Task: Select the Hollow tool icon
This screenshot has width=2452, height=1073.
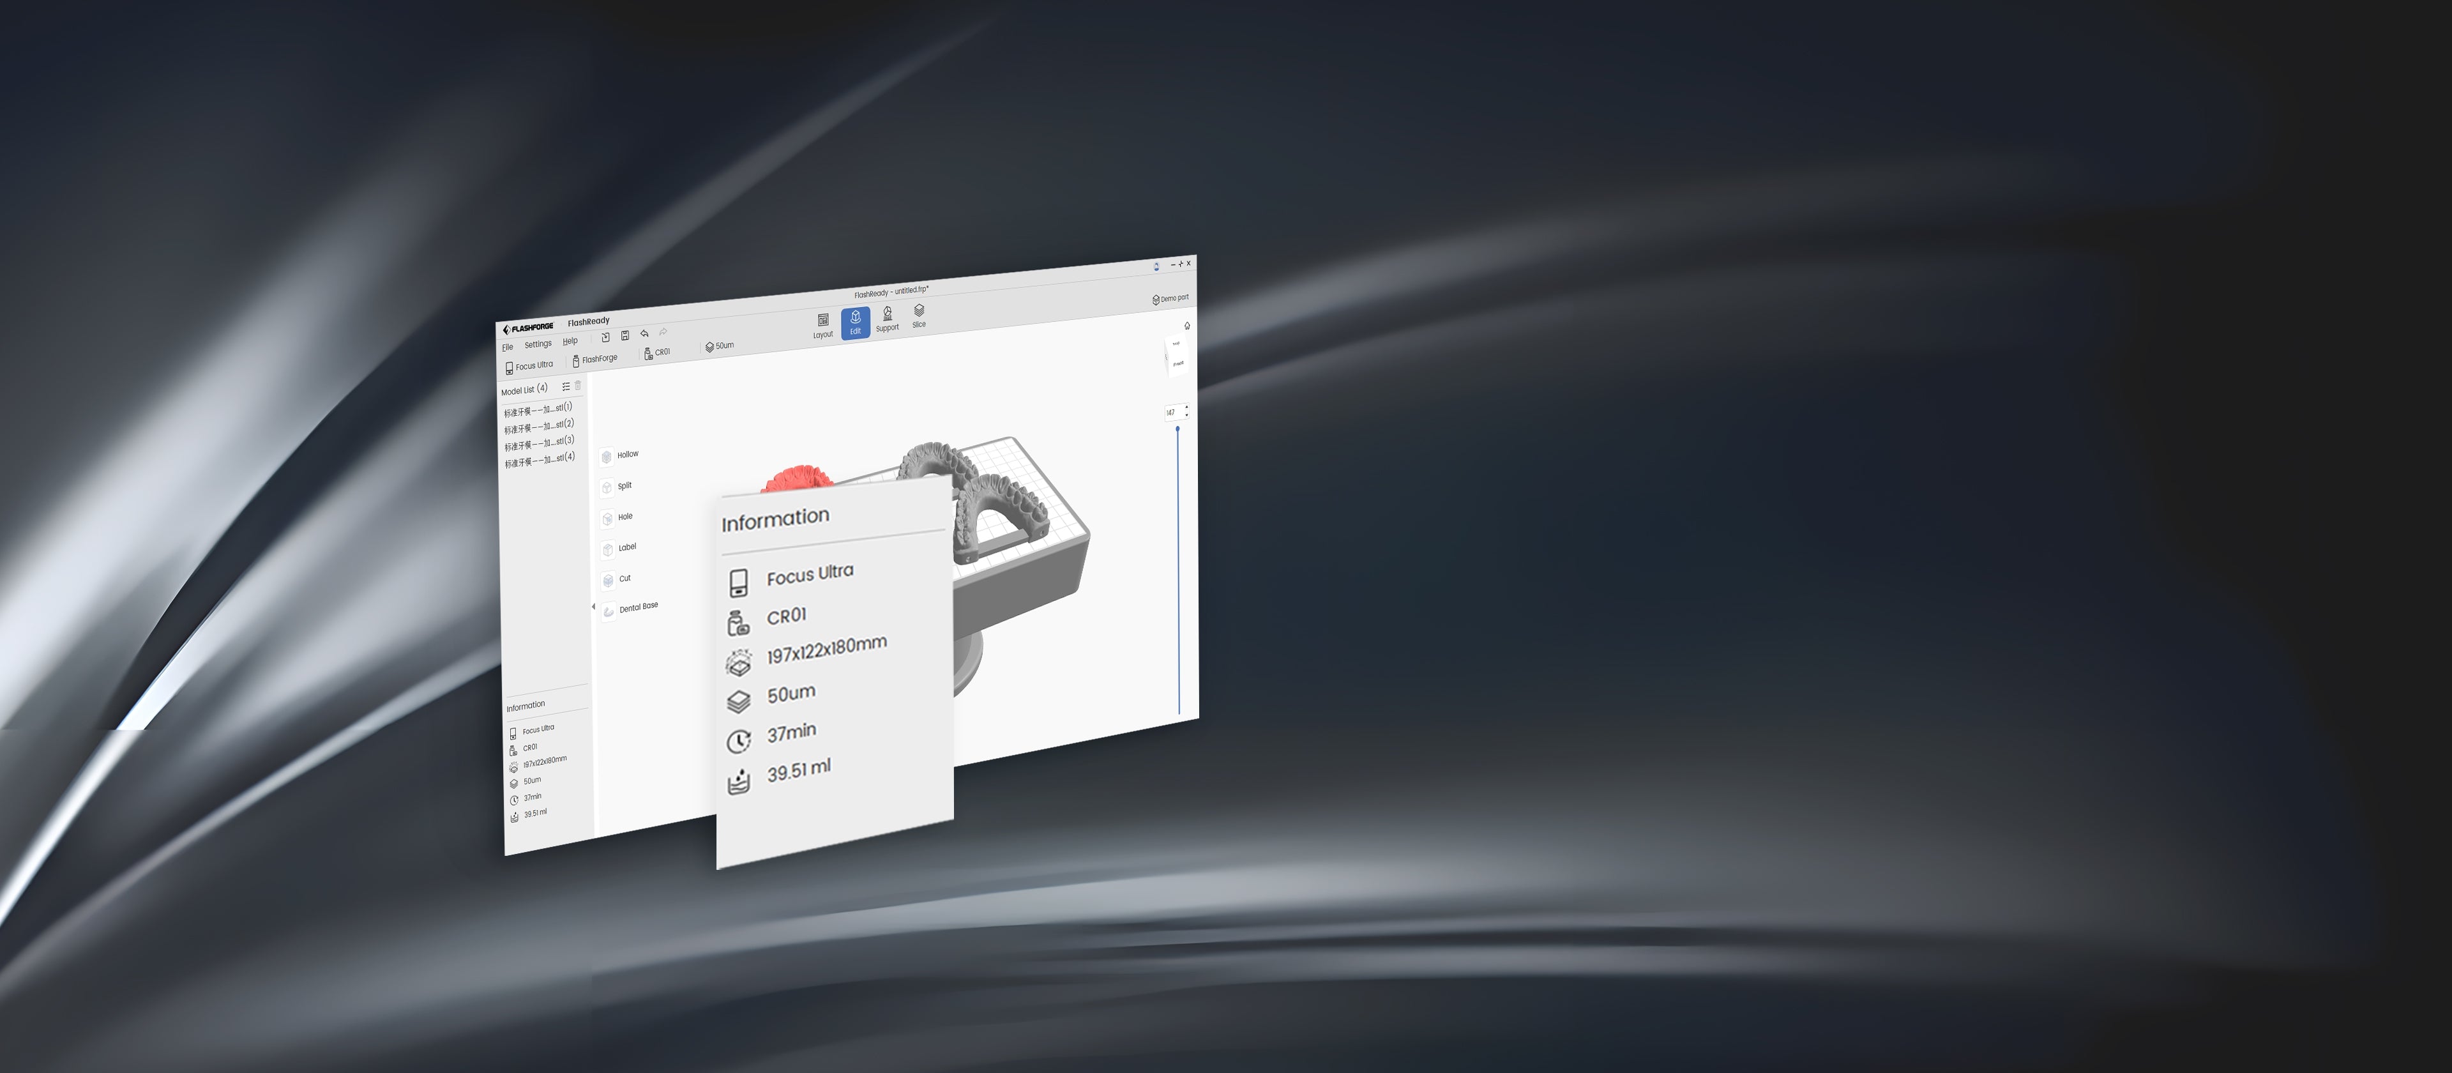Action: (607, 457)
